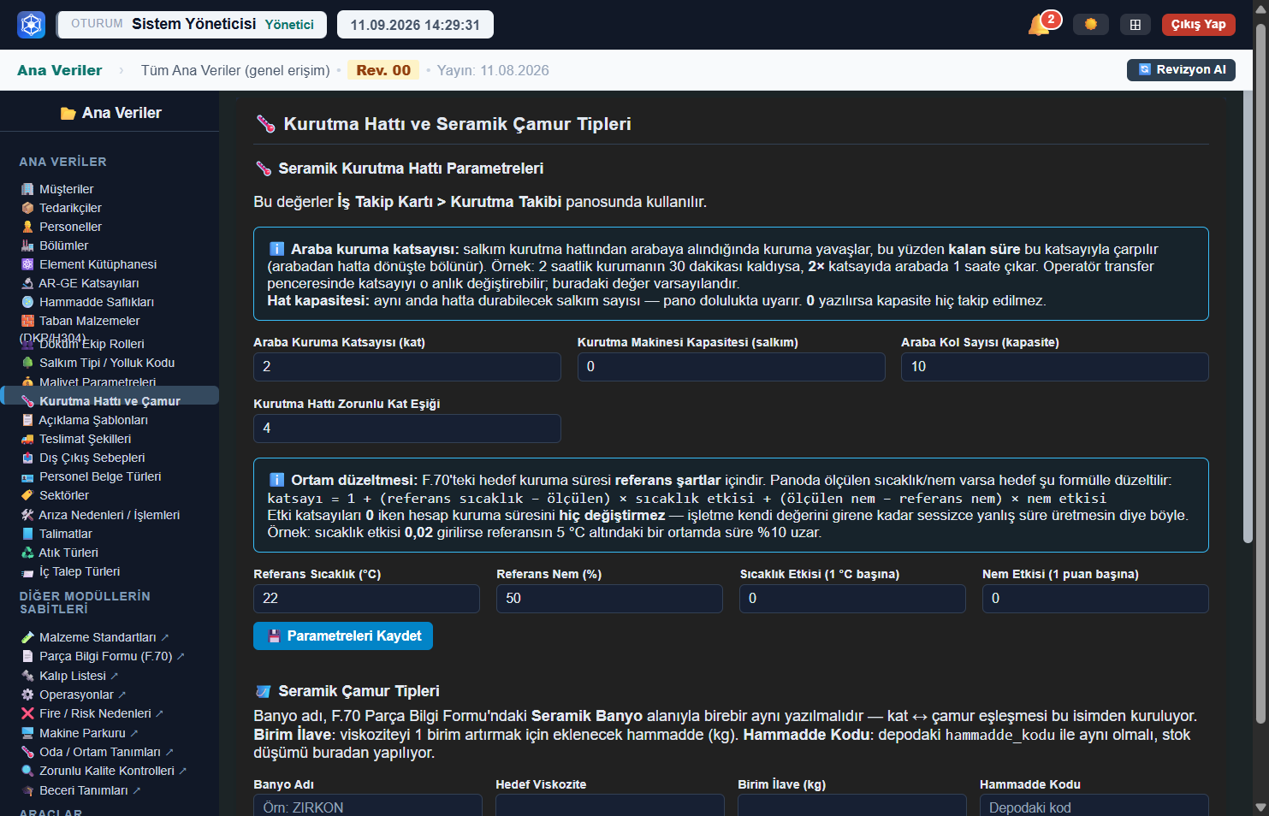Open the notifications bell icon

(1040, 25)
